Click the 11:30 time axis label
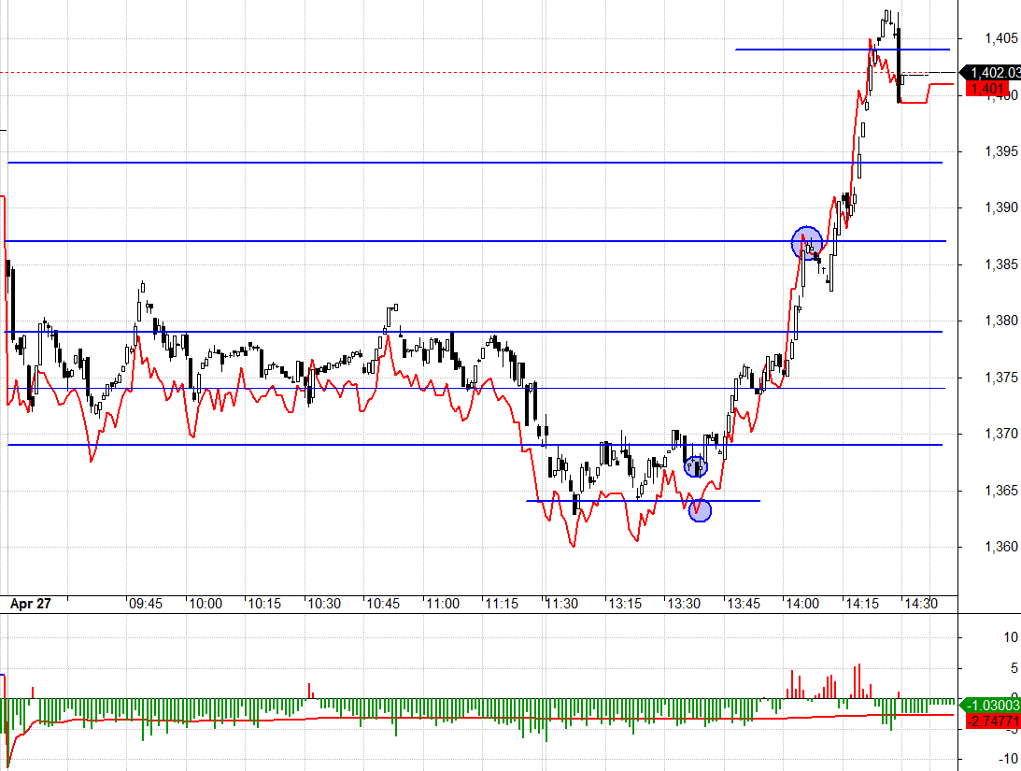The width and height of the screenshot is (1021, 771). point(561,604)
